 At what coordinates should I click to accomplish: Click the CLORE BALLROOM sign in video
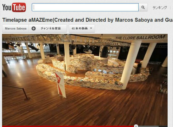point(140,37)
